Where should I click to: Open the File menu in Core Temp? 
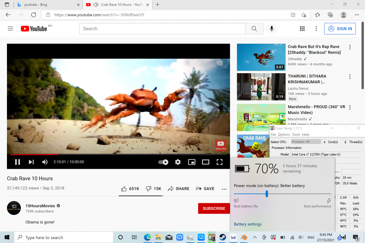[273, 134]
